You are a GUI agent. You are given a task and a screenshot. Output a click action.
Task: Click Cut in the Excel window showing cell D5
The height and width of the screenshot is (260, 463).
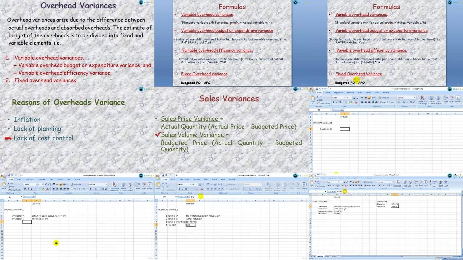click(x=319, y=97)
